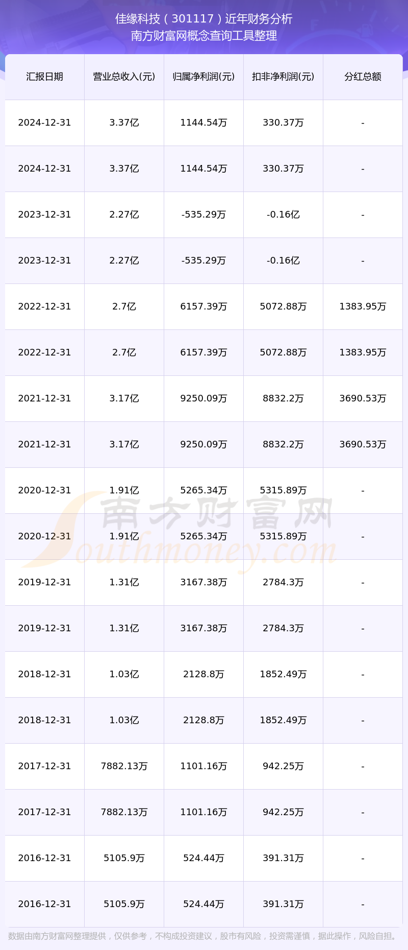The image size is (408, 950).
Task: Click the 归属净利润(元) column header
Action: [x=203, y=77]
